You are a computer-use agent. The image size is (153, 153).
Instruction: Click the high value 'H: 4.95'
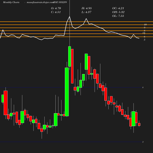pos(87,8)
